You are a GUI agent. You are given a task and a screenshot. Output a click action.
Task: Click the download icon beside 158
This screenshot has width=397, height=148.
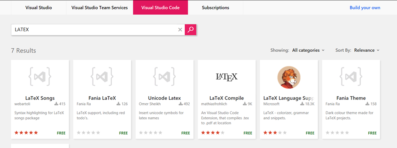(x=367, y=104)
